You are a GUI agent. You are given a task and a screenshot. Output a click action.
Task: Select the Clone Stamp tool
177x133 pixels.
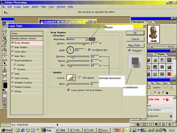5,49
